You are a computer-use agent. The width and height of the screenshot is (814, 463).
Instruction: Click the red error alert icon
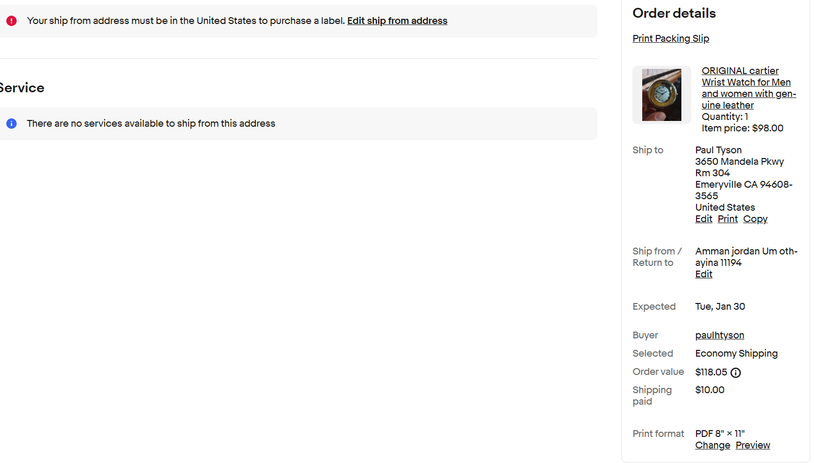[11, 21]
